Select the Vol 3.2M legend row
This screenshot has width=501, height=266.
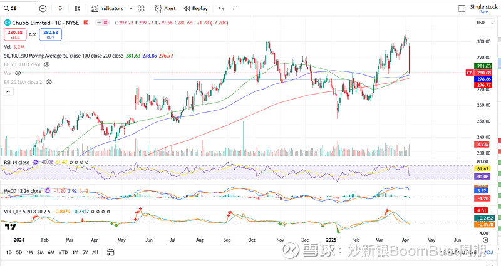coord(14,47)
